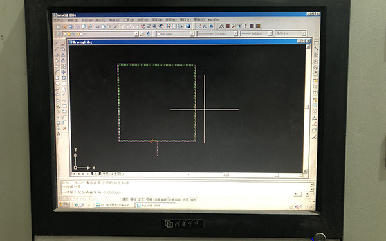Expand the layer control dropdown
Screen dimensions: 386x241
click(x=136, y=34)
